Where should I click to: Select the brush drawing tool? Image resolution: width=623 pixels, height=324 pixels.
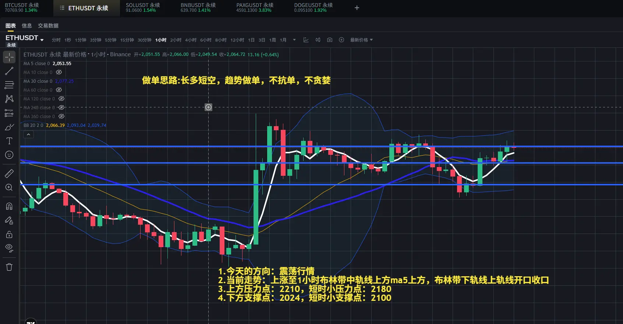coord(9,127)
